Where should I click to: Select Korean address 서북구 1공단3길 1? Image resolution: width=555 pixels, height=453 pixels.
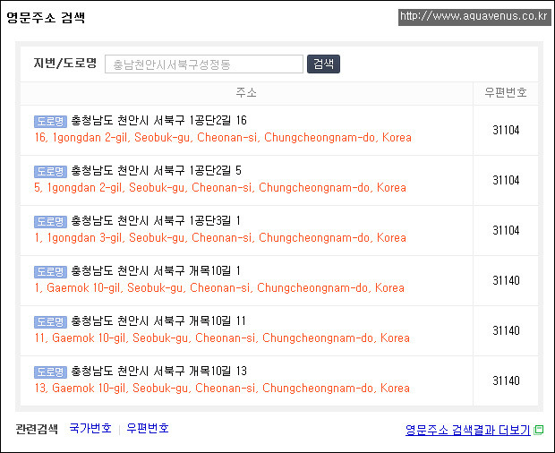pyautogui.click(x=156, y=221)
